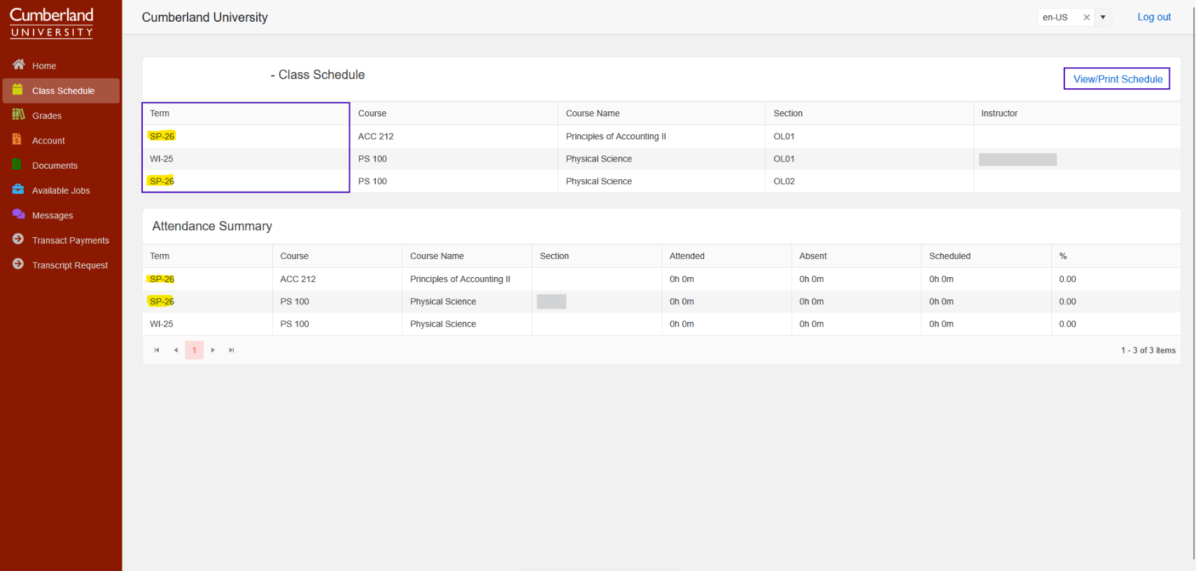Click Course Name header in Attendance Summary table
Viewport: 1196px width, 571px height.
[437, 256]
